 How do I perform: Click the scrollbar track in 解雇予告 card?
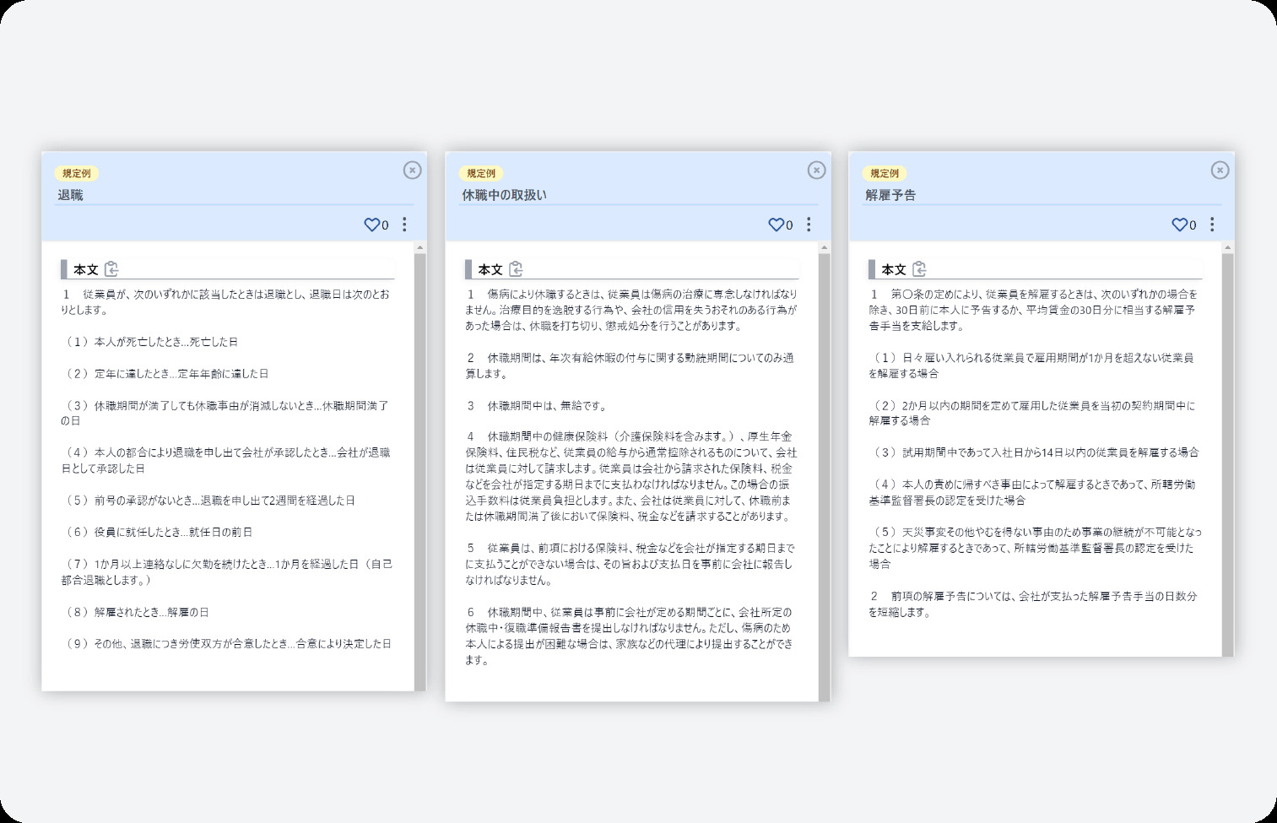[1227, 447]
